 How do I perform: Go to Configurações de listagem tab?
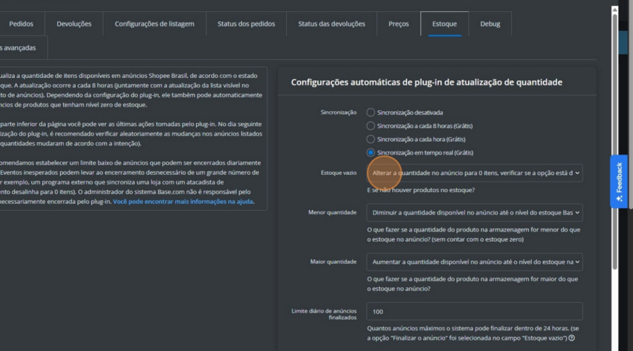point(155,24)
